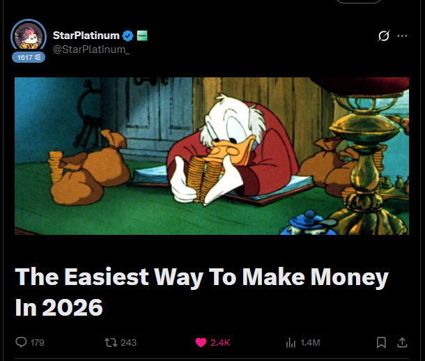Toggle the bookmark icon for this post

(381, 343)
